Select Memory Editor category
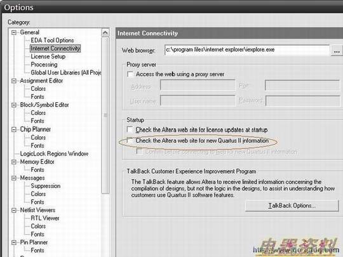 pyautogui.click(x=37, y=162)
